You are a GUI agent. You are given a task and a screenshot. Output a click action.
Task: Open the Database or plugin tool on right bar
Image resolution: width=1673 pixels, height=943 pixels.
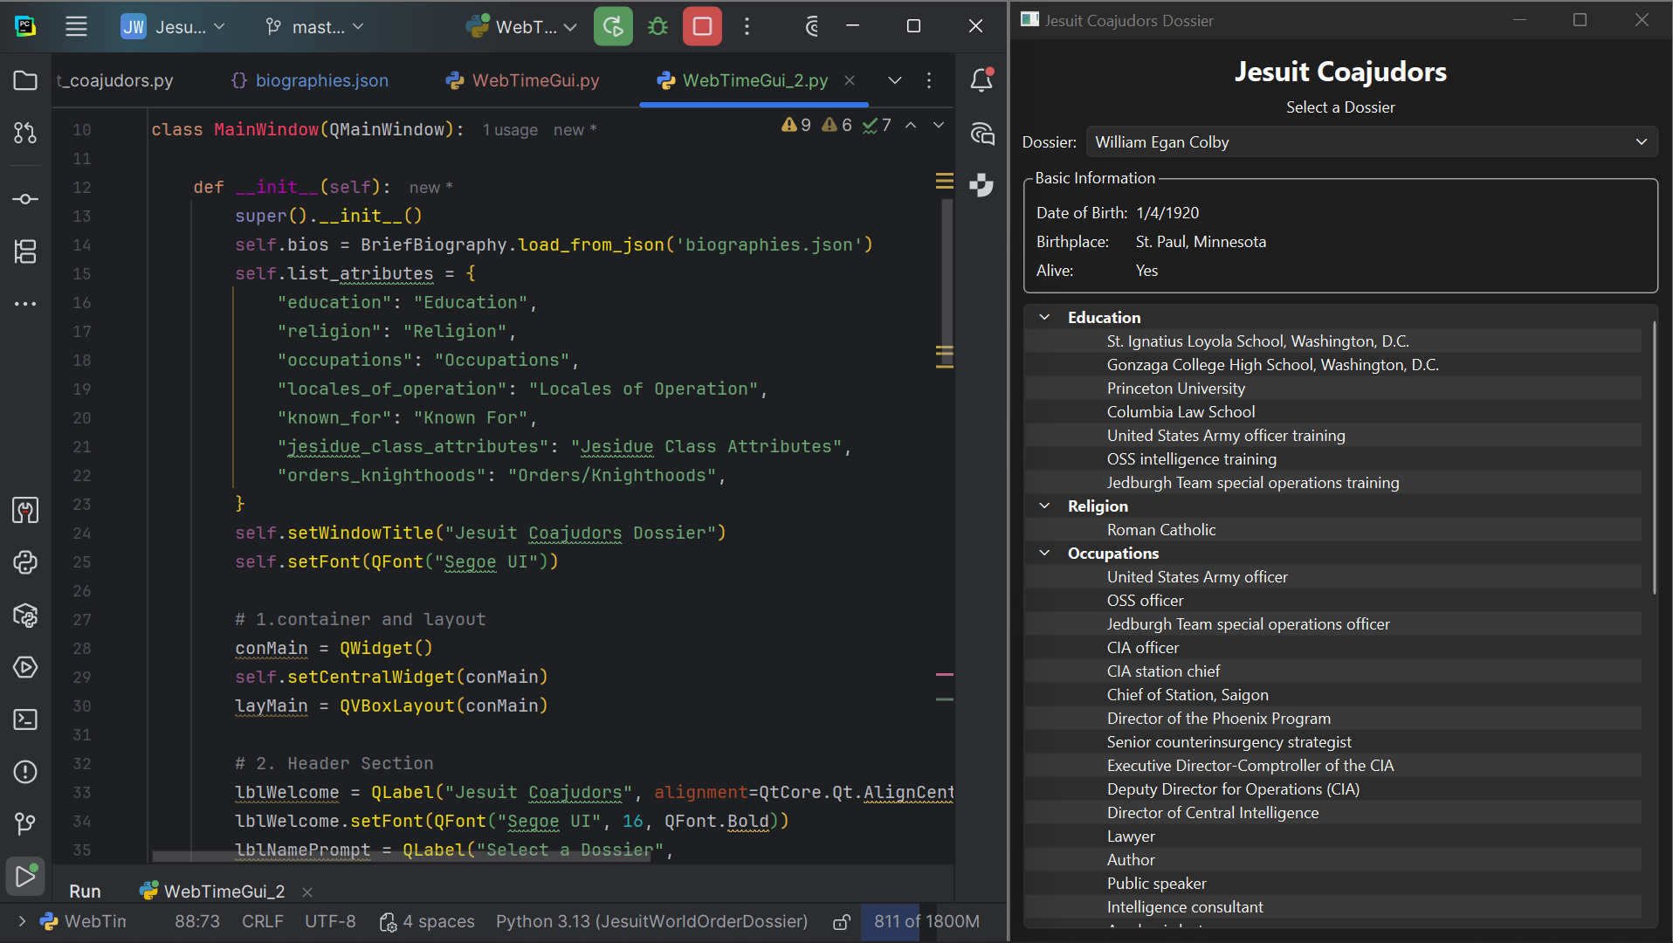pyautogui.click(x=981, y=185)
